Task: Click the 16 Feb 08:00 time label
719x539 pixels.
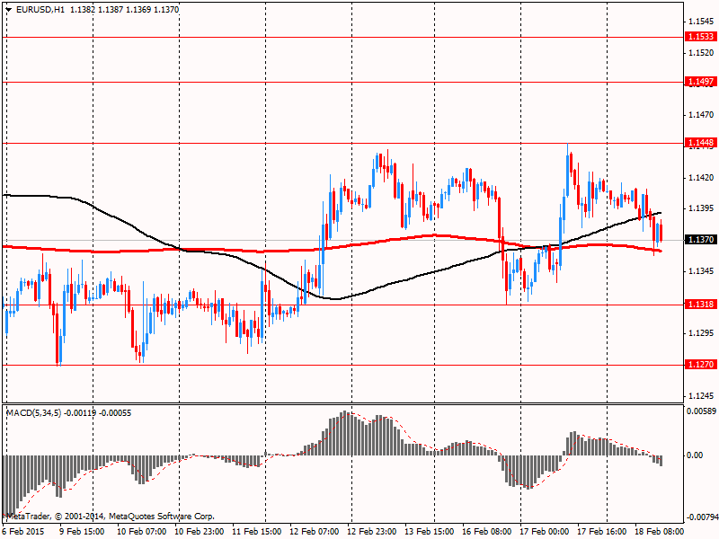Action: 486,531
